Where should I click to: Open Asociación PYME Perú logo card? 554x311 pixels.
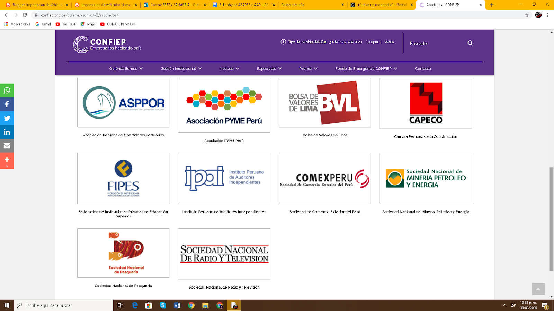224,105
